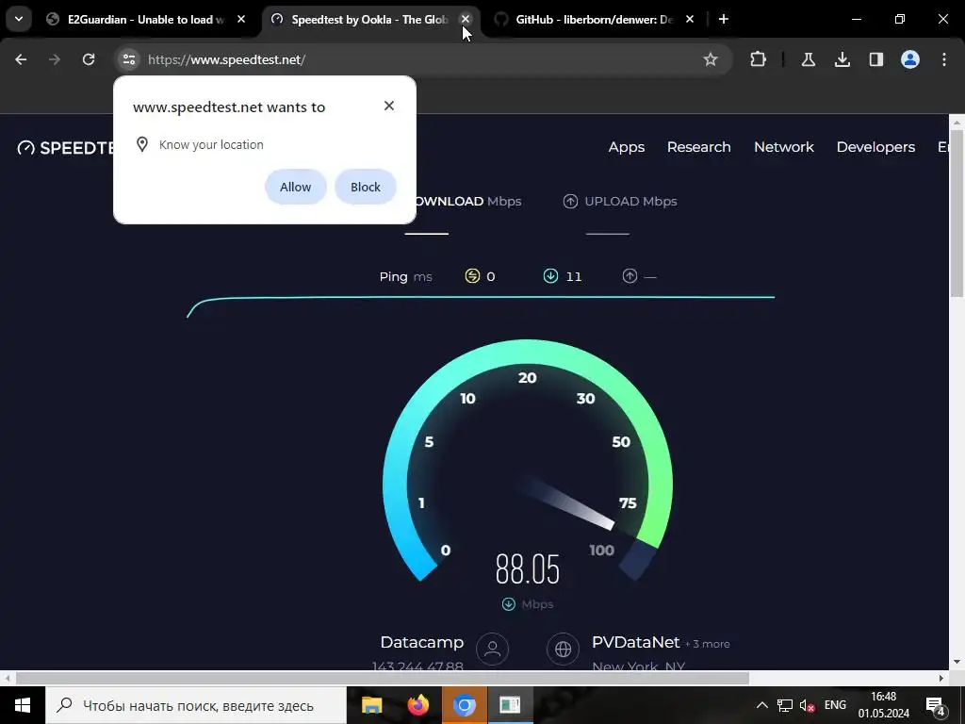Image resolution: width=965 pixels, height=724 pixels.
Task: Click the vertical page scrollbar thumb
Action: point(957,213)
